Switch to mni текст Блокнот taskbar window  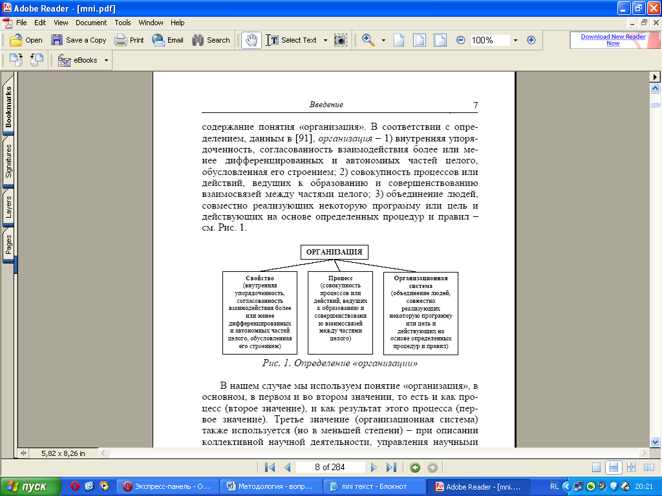374,486
